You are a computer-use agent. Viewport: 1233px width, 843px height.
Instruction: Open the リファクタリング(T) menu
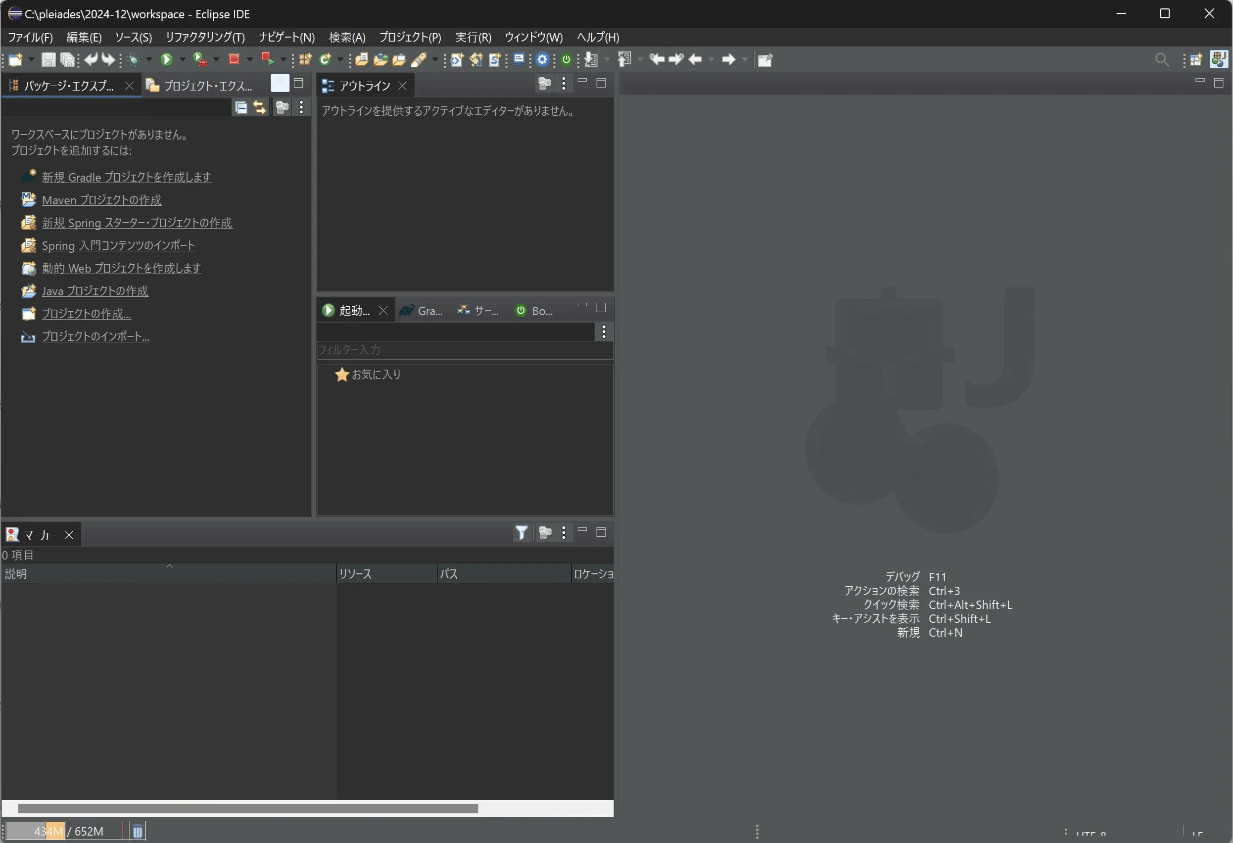(x=205, y=37)
